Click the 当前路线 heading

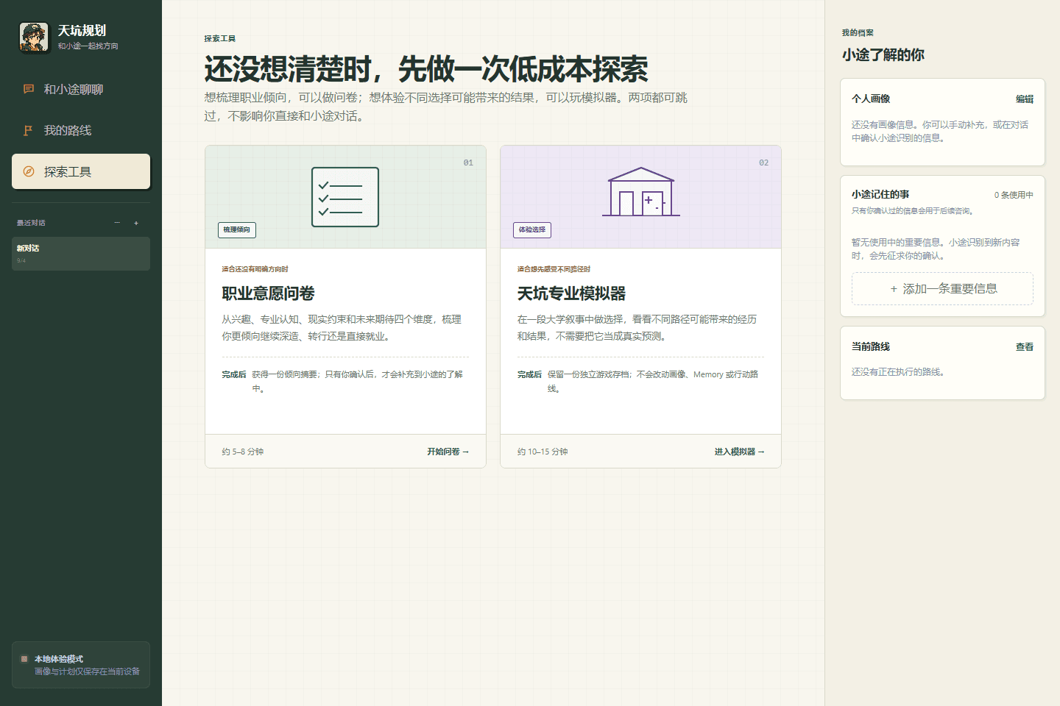pos(871,346)
